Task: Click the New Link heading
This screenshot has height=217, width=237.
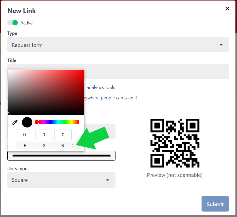Action: click(x=22, y=11)
